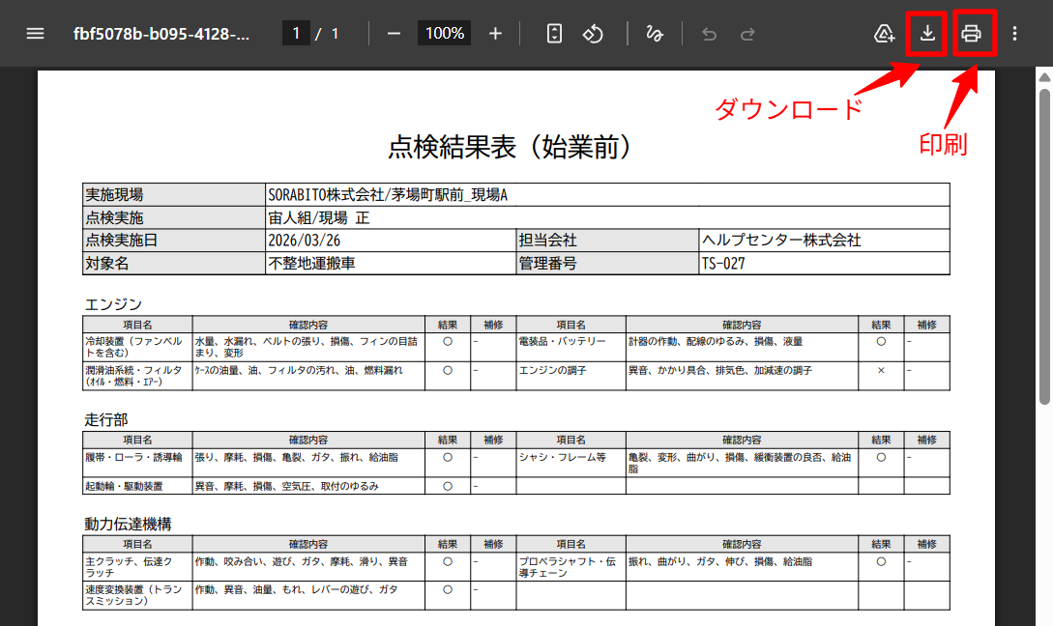Click the 100% zoom level field
Image resolution: width=1053 pixels, height=626 pixels.
click(445, 34)
